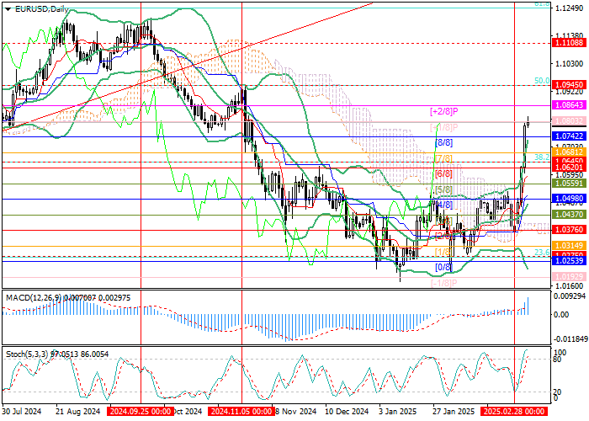Click the [+2/8]P Murrey level label
The height and width of the screenshot is (421, 589).
(443, 111)
